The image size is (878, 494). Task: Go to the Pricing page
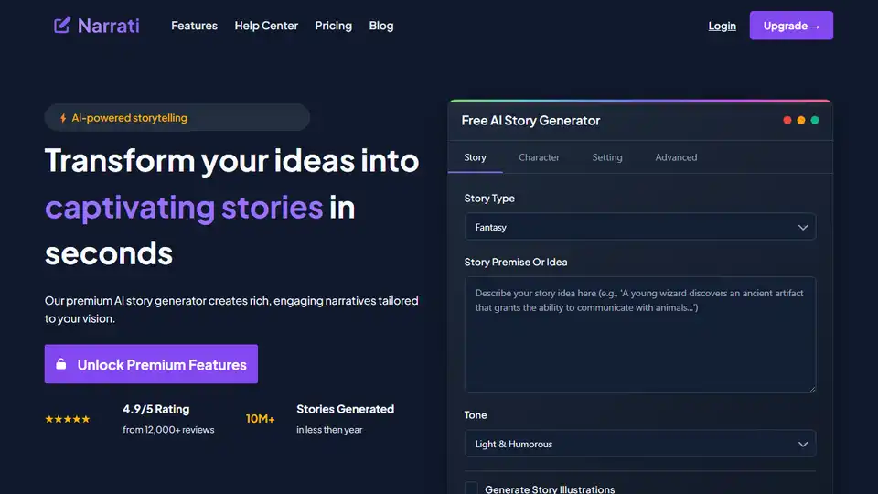(333, 26)
